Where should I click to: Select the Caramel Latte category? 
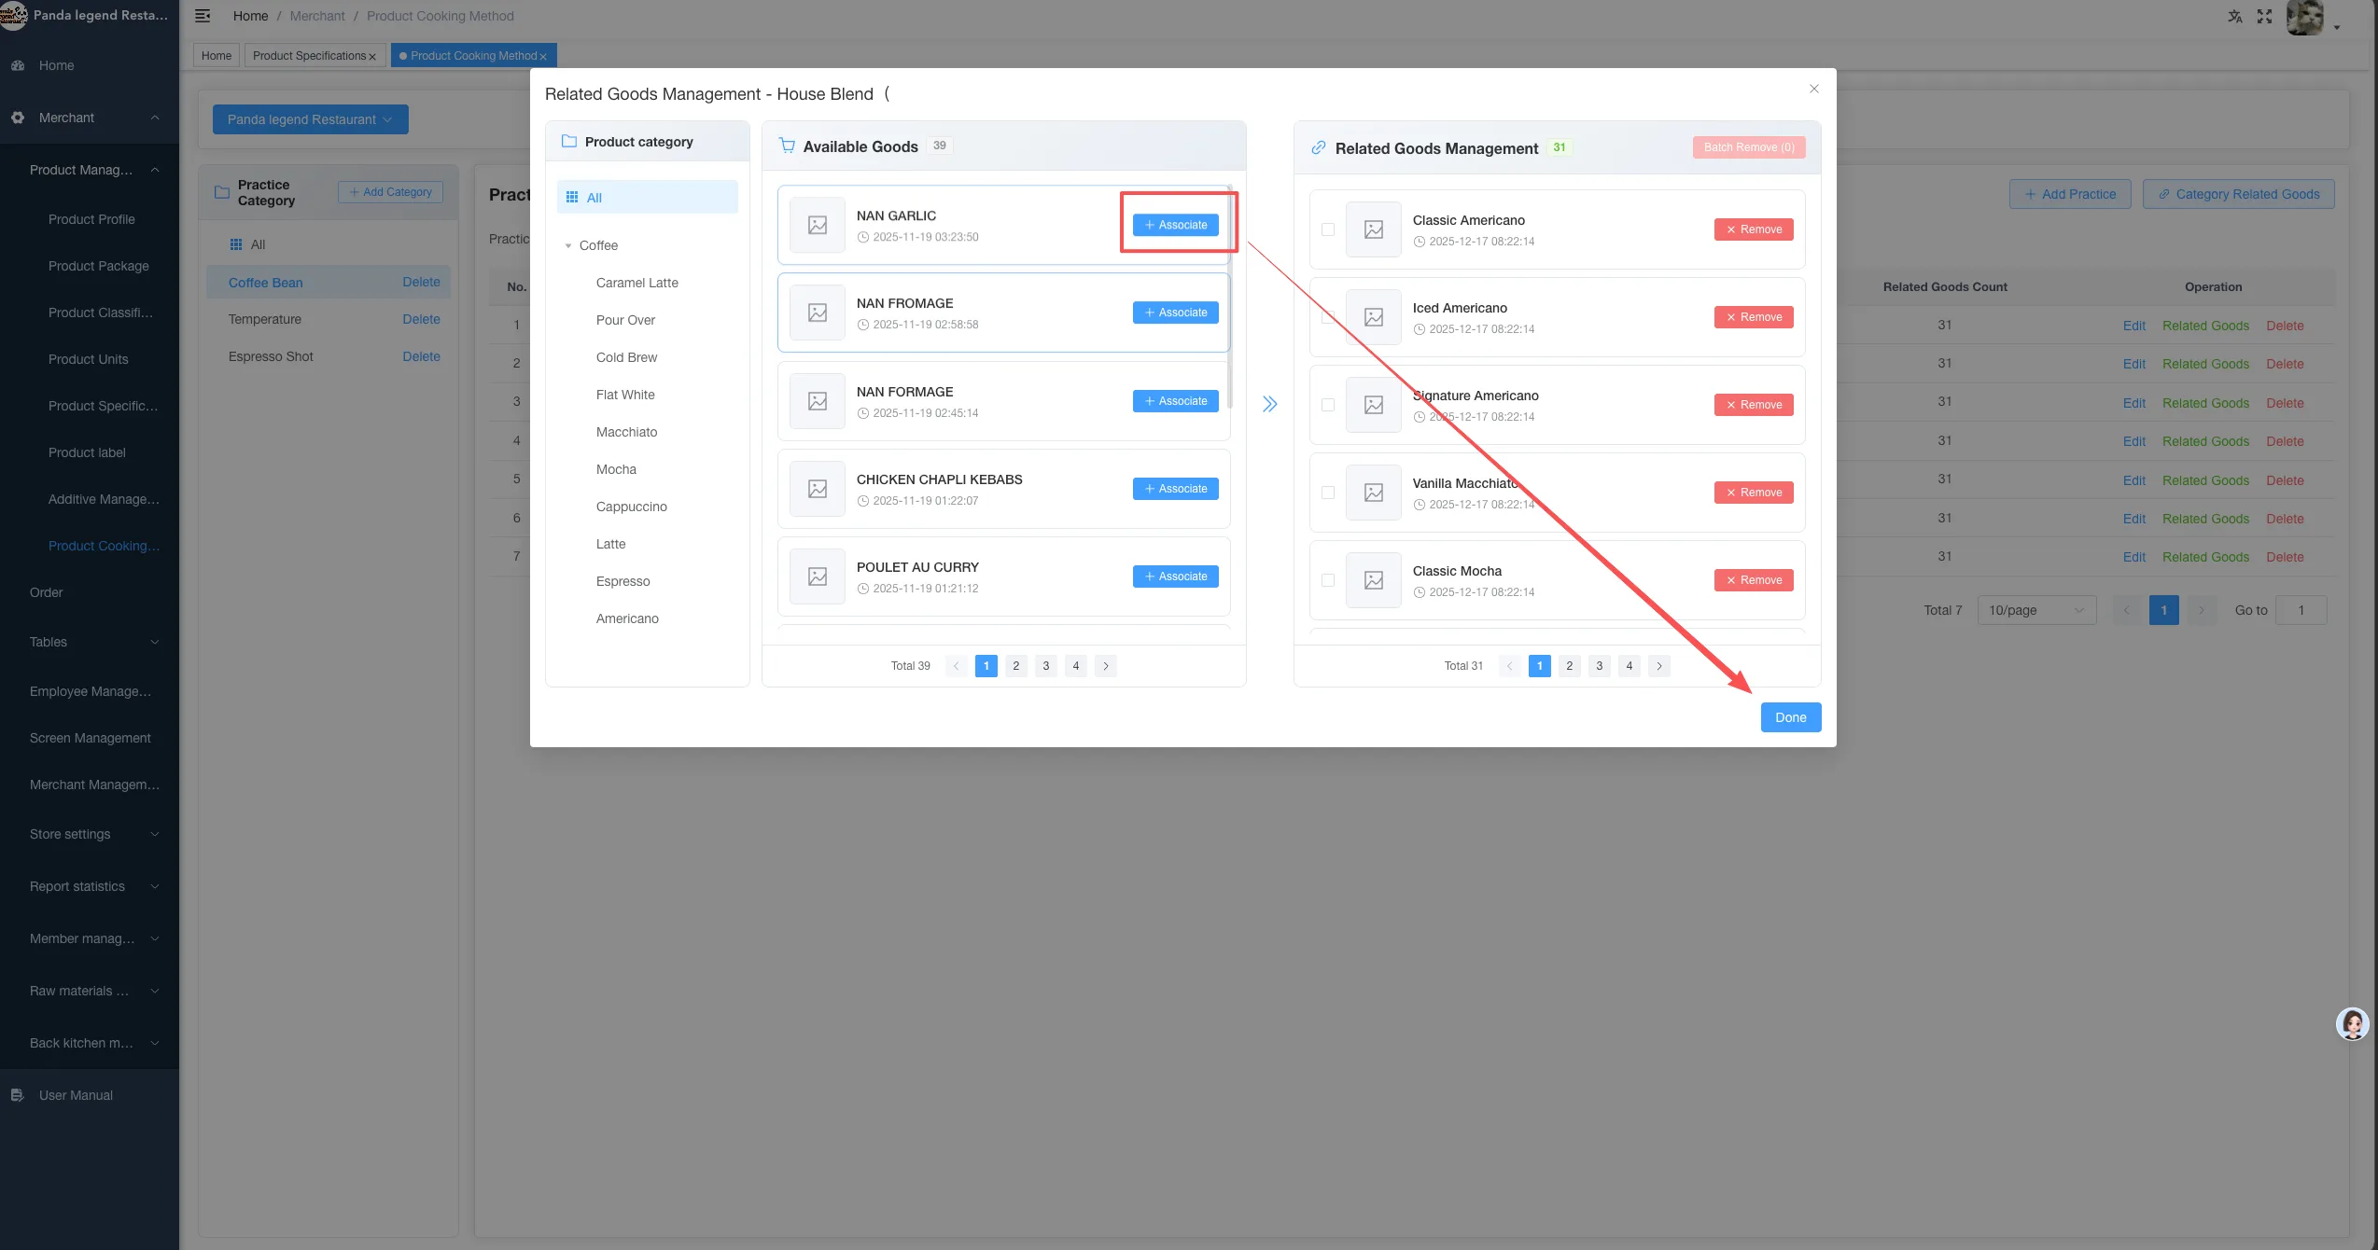pyautogui.click(x=637, y=283)
